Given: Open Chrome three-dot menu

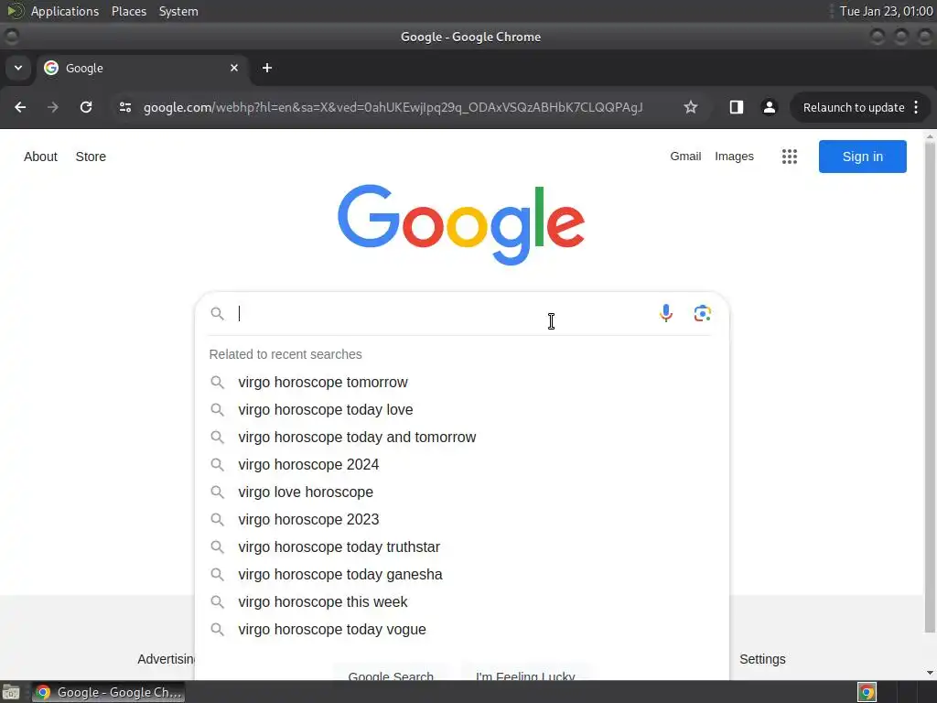Looking at the screenshot, I should point(916,107).
